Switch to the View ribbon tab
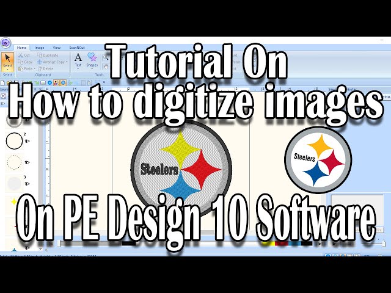The height and width of the screenshot is (293, 391). (57, 48)
